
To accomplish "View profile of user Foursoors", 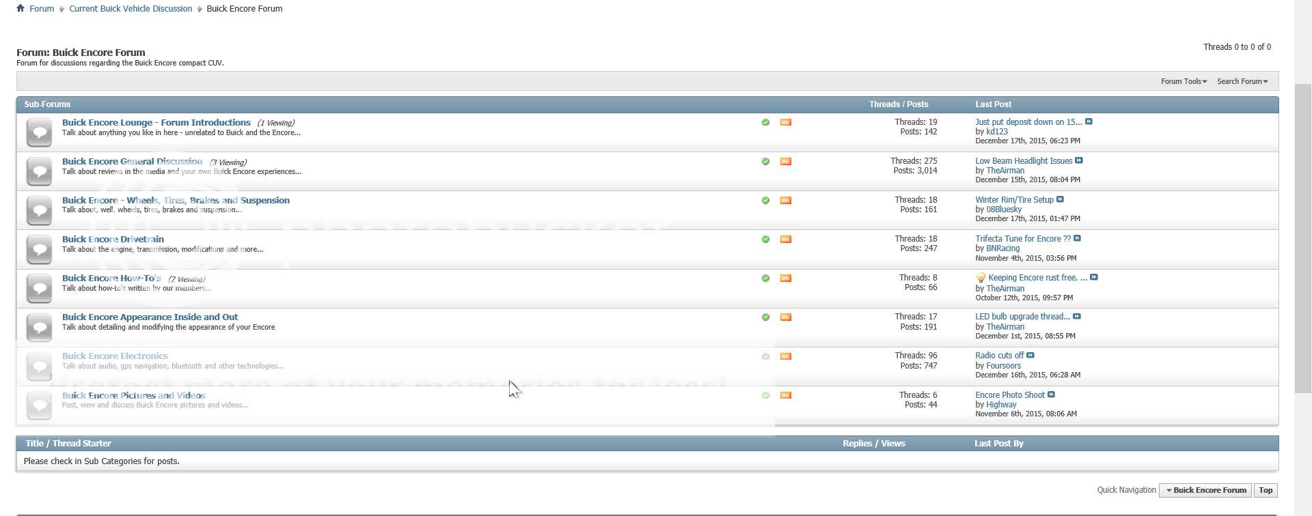I will click(1003, 366).
